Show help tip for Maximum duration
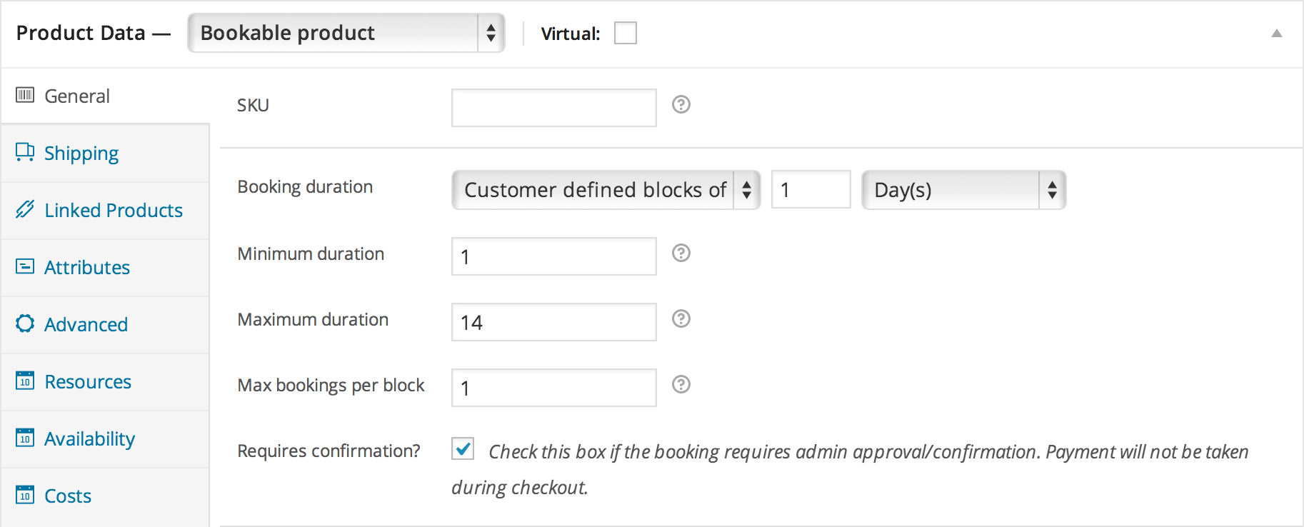Viewport: 1304px width, 527px height. coord(681,318)
